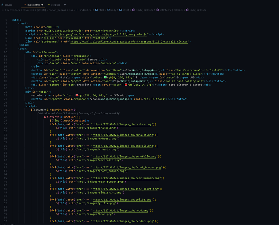
Task: Open the green rgb(8, 250, 69) color swatch
Action: pyautogui.click(x=105, y=77)
